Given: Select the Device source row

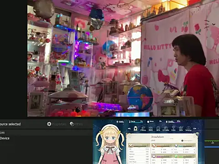Looking at the screenshot, I should tap(5, 138).
